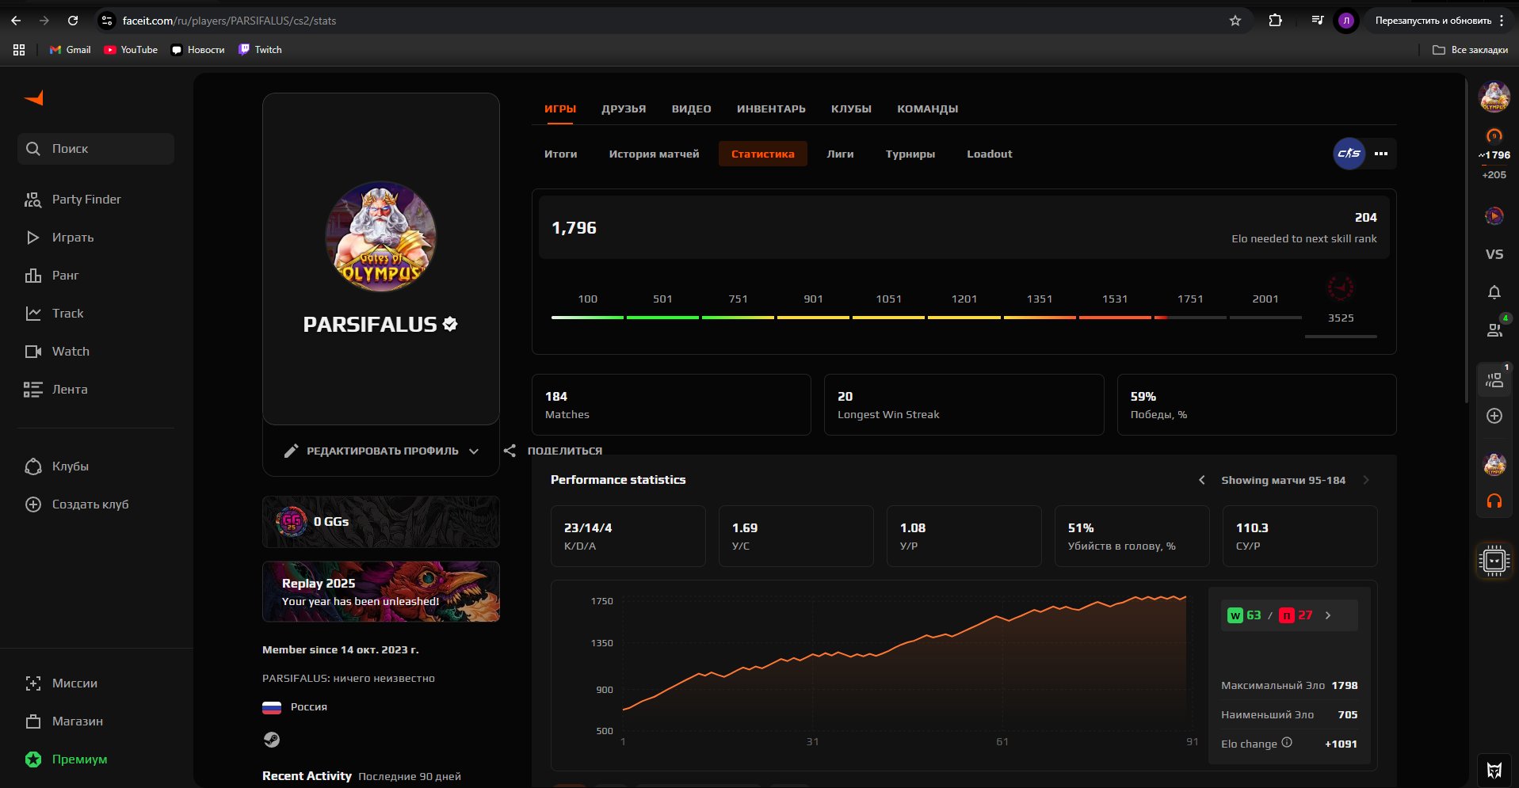
Task: Open the Replay 2025 banner
Action: pyautogui.click(x=380, y=592)
